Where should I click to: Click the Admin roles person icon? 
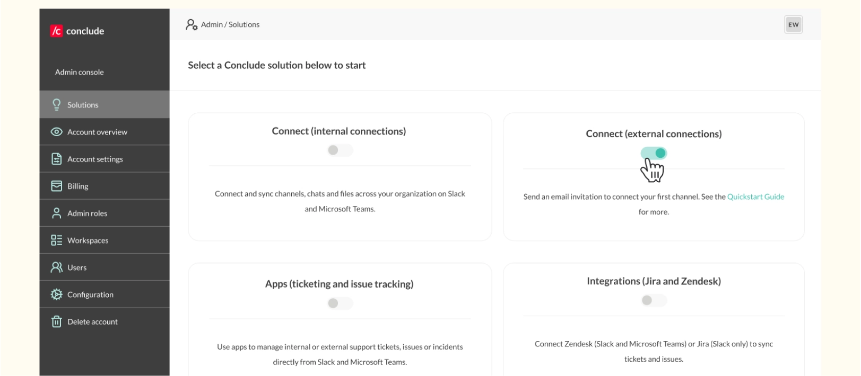pyautogui.click(x=56, y=213)
